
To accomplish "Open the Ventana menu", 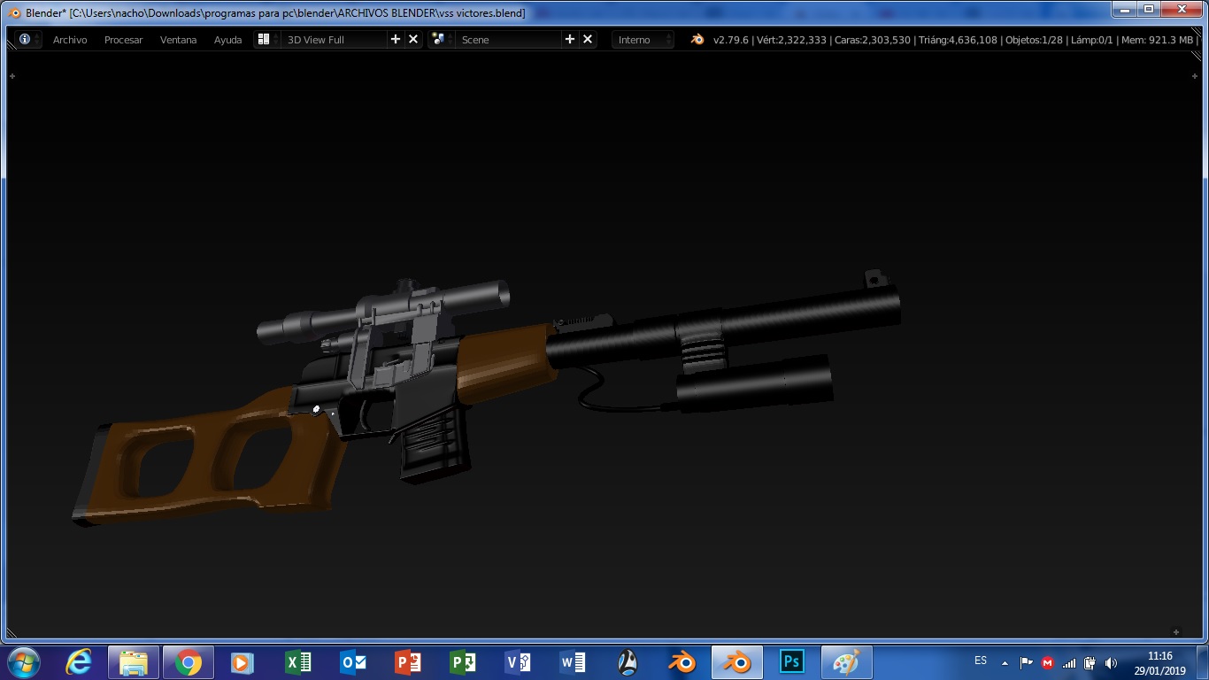I will tap(178, 40).
